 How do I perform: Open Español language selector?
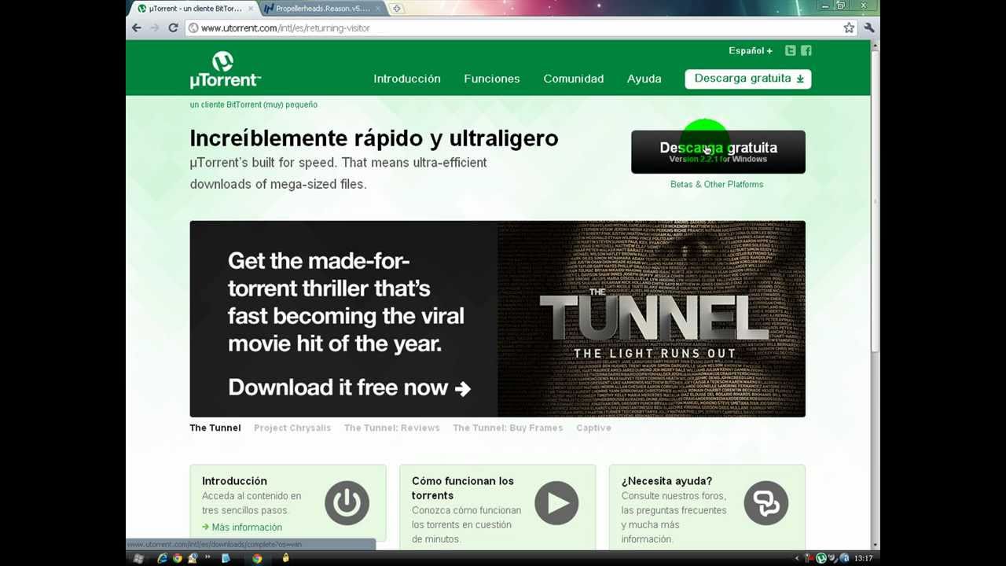tap(751, 50)
